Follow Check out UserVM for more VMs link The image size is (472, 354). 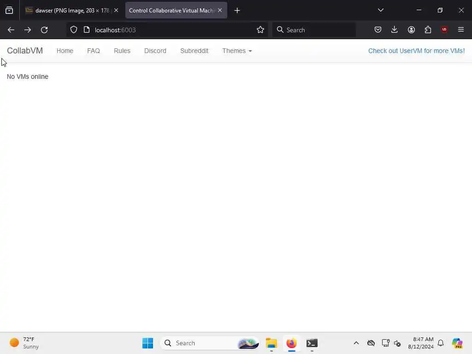point(416,51)
